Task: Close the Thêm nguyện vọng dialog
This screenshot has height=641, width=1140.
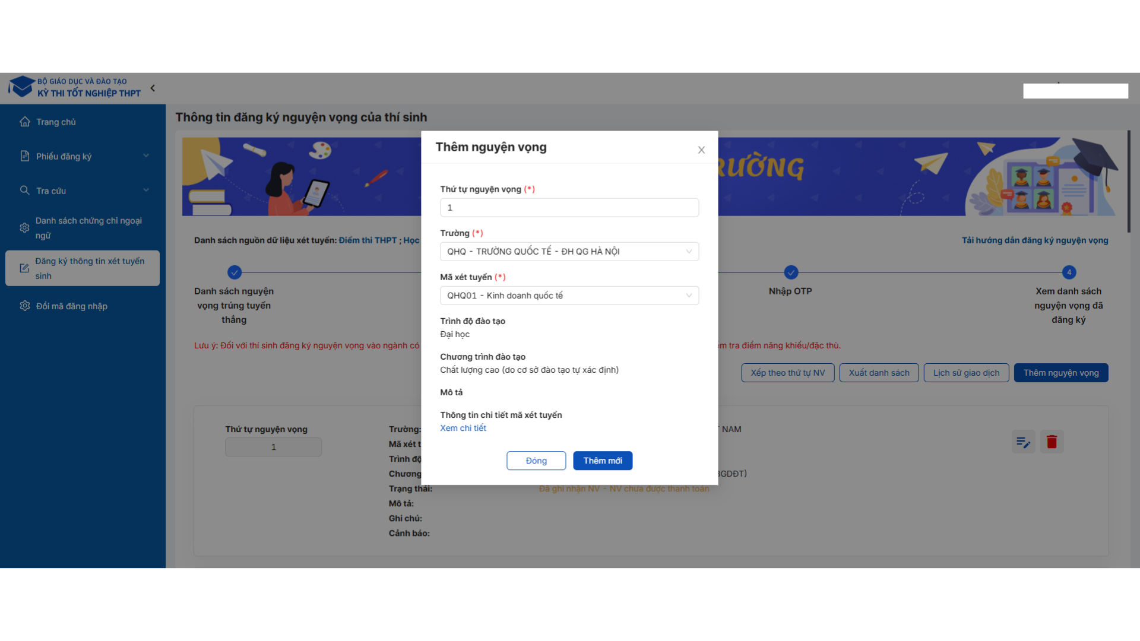Action: pyautogui.click(x=701, y=150)
